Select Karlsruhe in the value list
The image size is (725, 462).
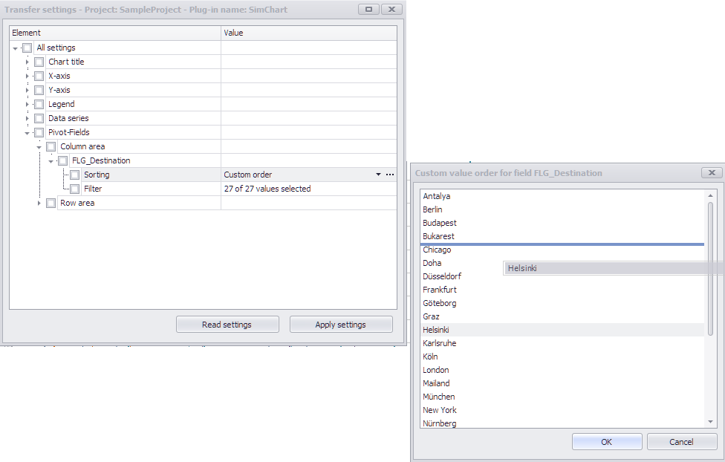point(562,343)
